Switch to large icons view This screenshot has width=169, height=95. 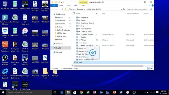pyautogui.click(x=152, y=69)
